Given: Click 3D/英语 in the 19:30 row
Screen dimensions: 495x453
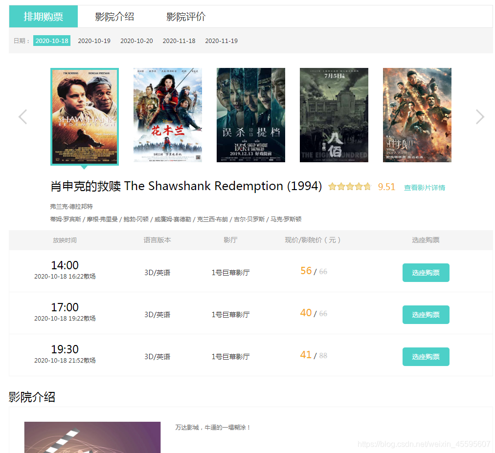Looking at the screenshot, I should [157, 357].
